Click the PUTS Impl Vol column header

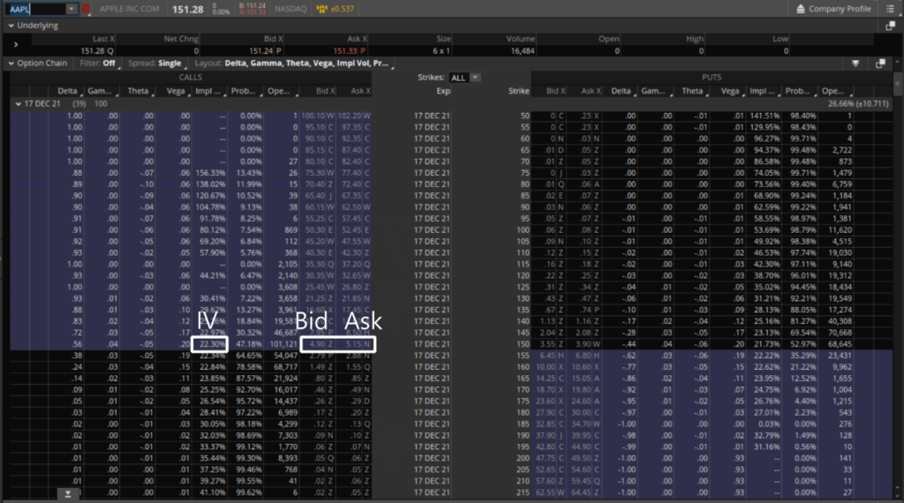click(762, 91)
